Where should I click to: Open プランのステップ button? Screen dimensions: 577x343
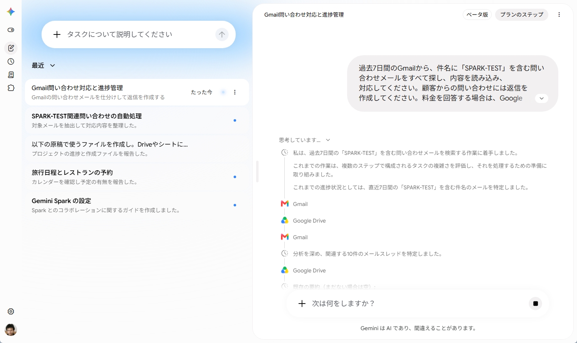[x=522, y=15]
